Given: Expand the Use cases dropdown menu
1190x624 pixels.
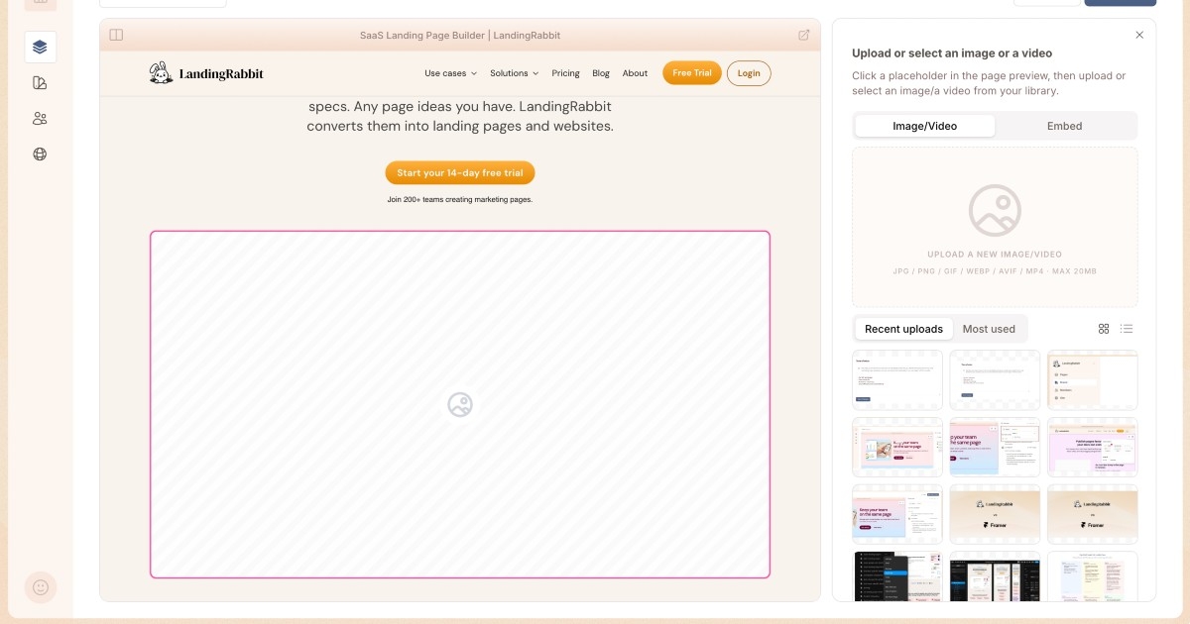Looking at the screenshot, I should coord(450,73).
